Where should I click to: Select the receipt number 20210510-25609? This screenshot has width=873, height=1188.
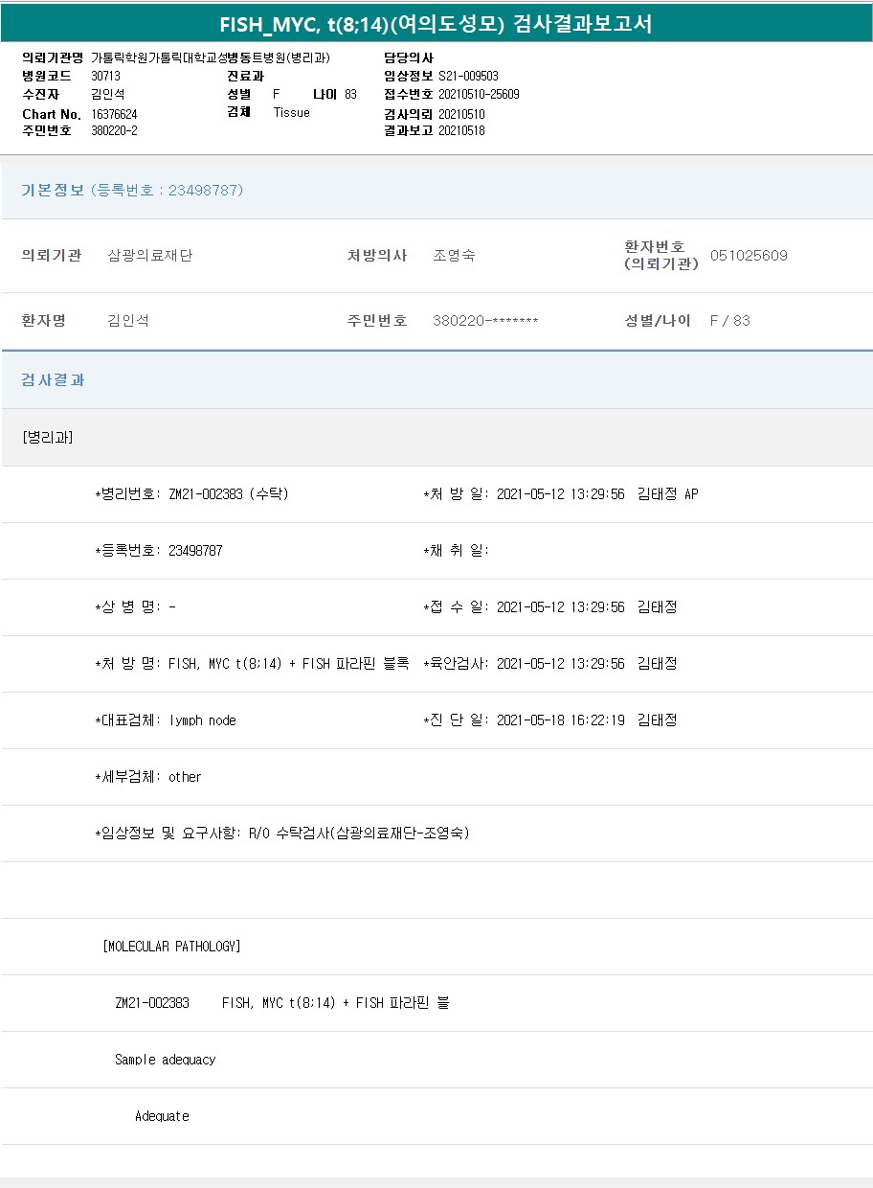tap(479, 94)
